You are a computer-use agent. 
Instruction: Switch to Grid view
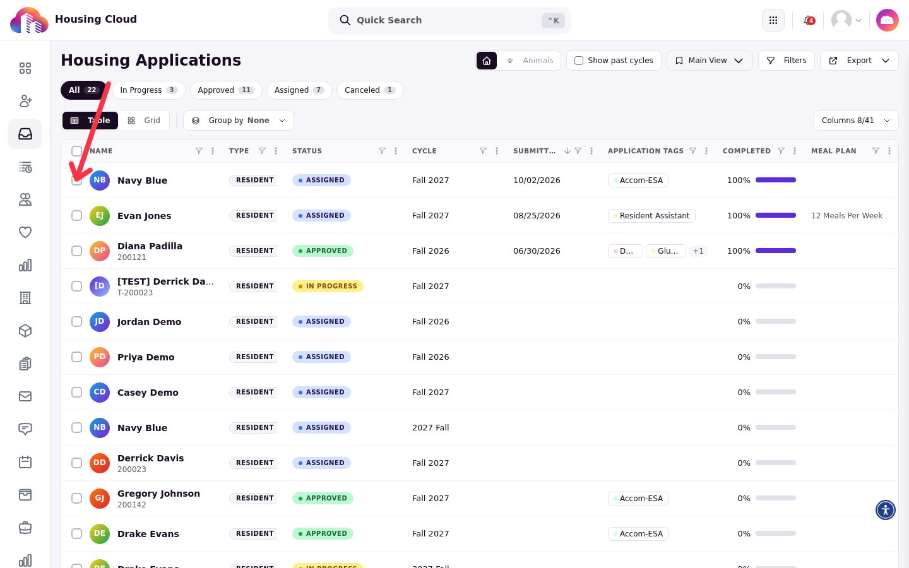point(144,121)
